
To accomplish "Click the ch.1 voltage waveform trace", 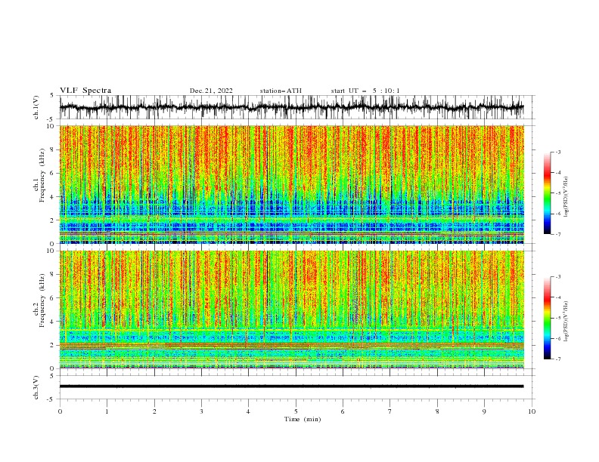I will tap(291, 107).
